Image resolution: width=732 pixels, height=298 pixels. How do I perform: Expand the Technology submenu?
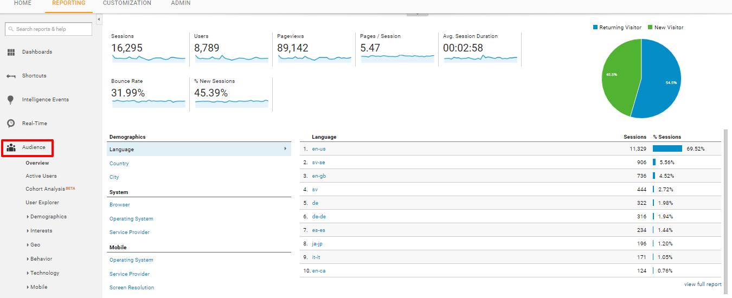pyautogui.click(x=43, y=273)
